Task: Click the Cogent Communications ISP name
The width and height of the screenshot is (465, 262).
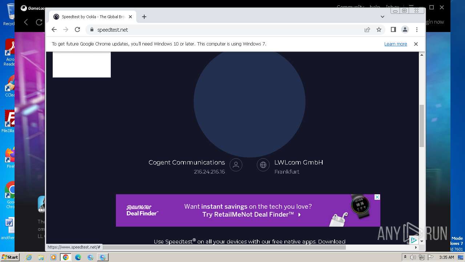Action: tap(187, 162)
